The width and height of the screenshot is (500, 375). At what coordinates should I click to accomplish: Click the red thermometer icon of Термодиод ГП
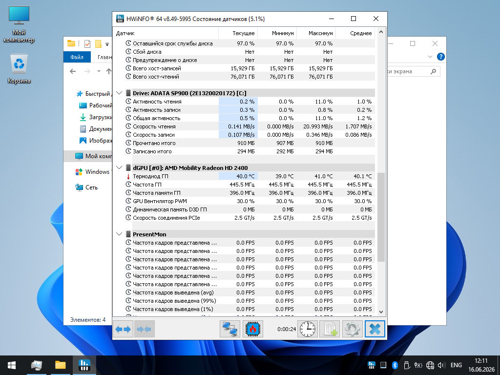[x=128, y=176]
